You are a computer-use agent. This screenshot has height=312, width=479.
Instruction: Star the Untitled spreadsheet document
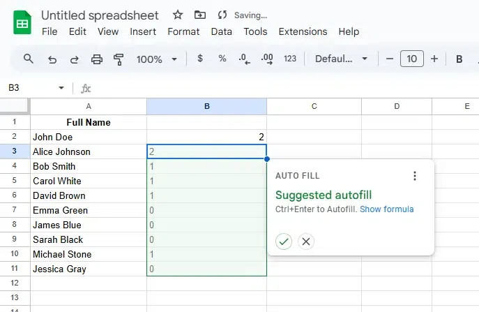[x=178, y=15]
